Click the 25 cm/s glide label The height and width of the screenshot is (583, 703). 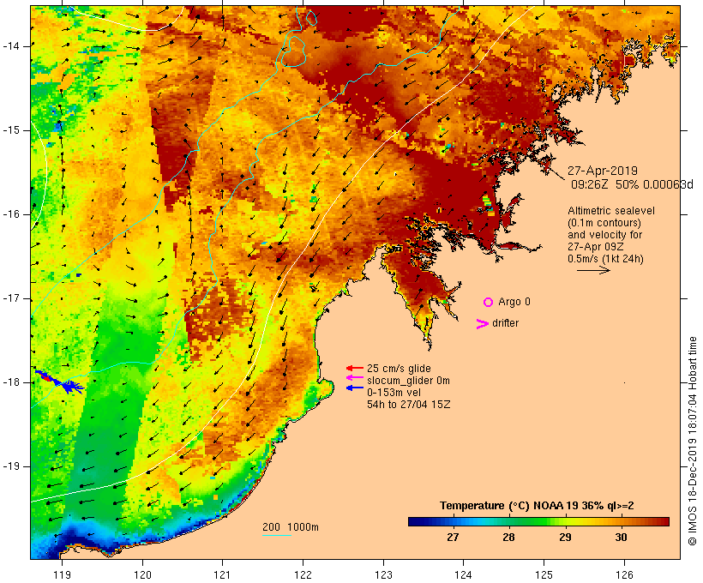coord(399,369)
